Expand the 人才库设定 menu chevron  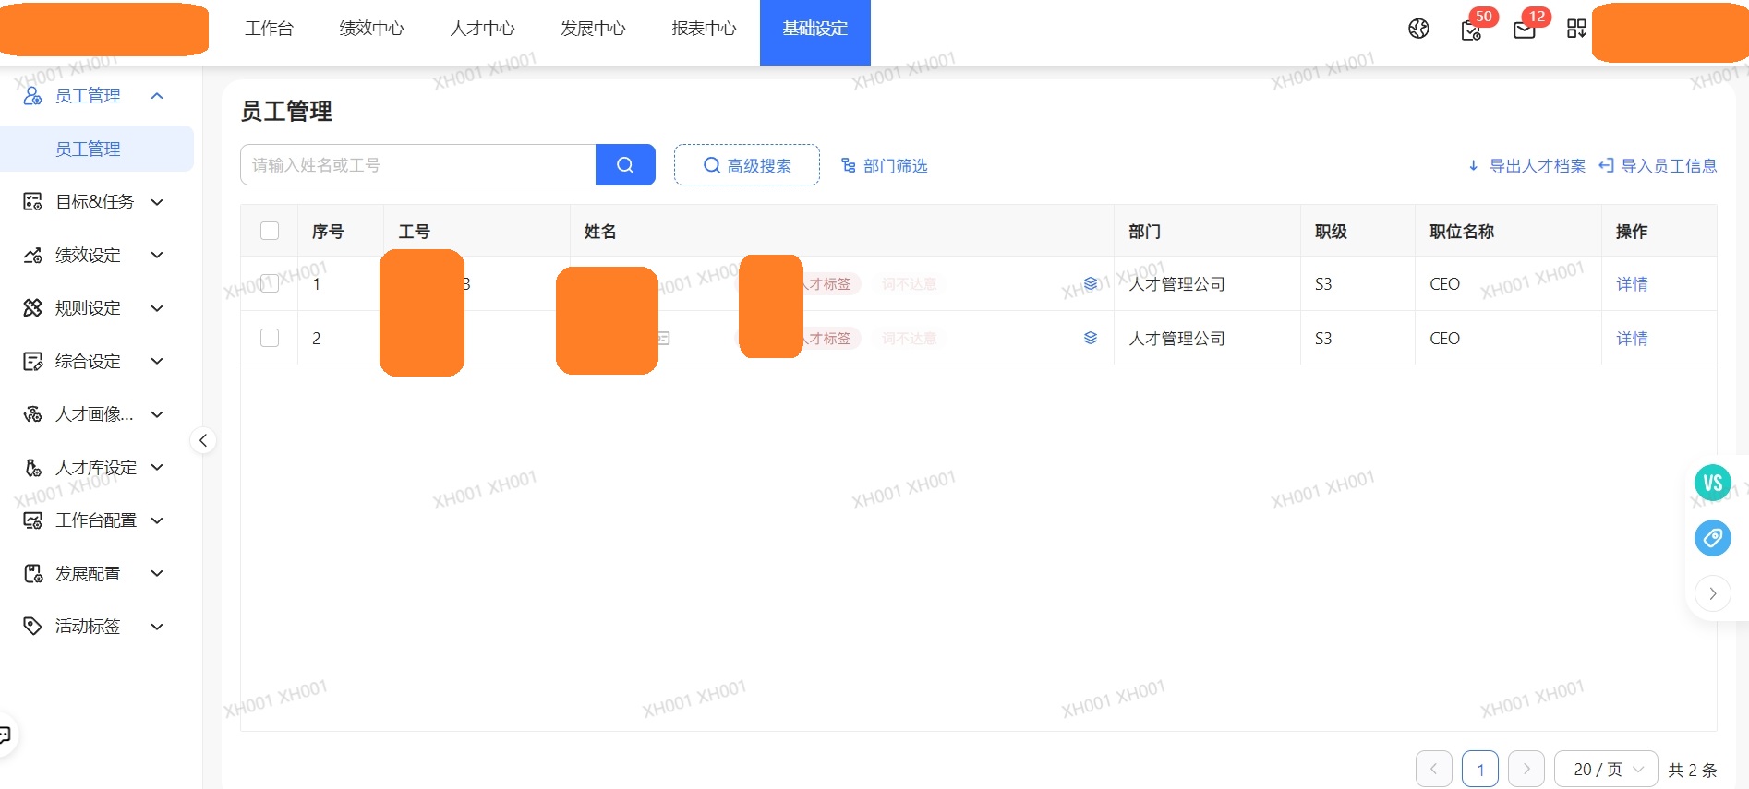[157, 467]
